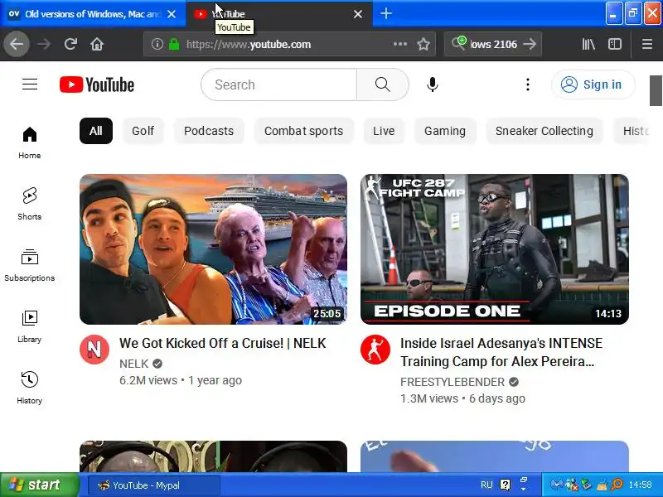The image size is (663, 497).
Task: Play the UFC 287 Fight Camp thumbnail
Action: tap(494, 249)
